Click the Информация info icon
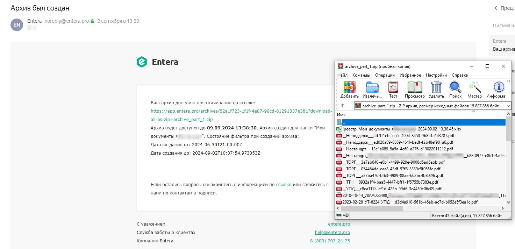 496,90
